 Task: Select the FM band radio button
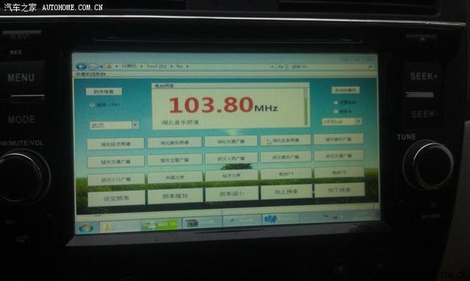(x=92, y=105)
